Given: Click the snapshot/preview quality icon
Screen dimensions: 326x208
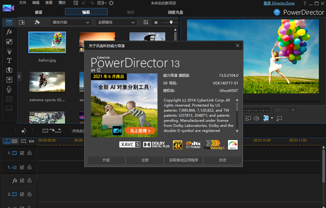Looking at the screenshot, I should click(248, 118).
